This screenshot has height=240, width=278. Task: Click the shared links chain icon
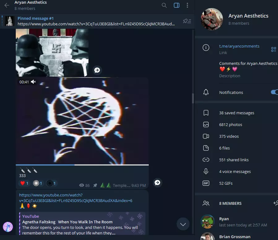tap(206, 160)
